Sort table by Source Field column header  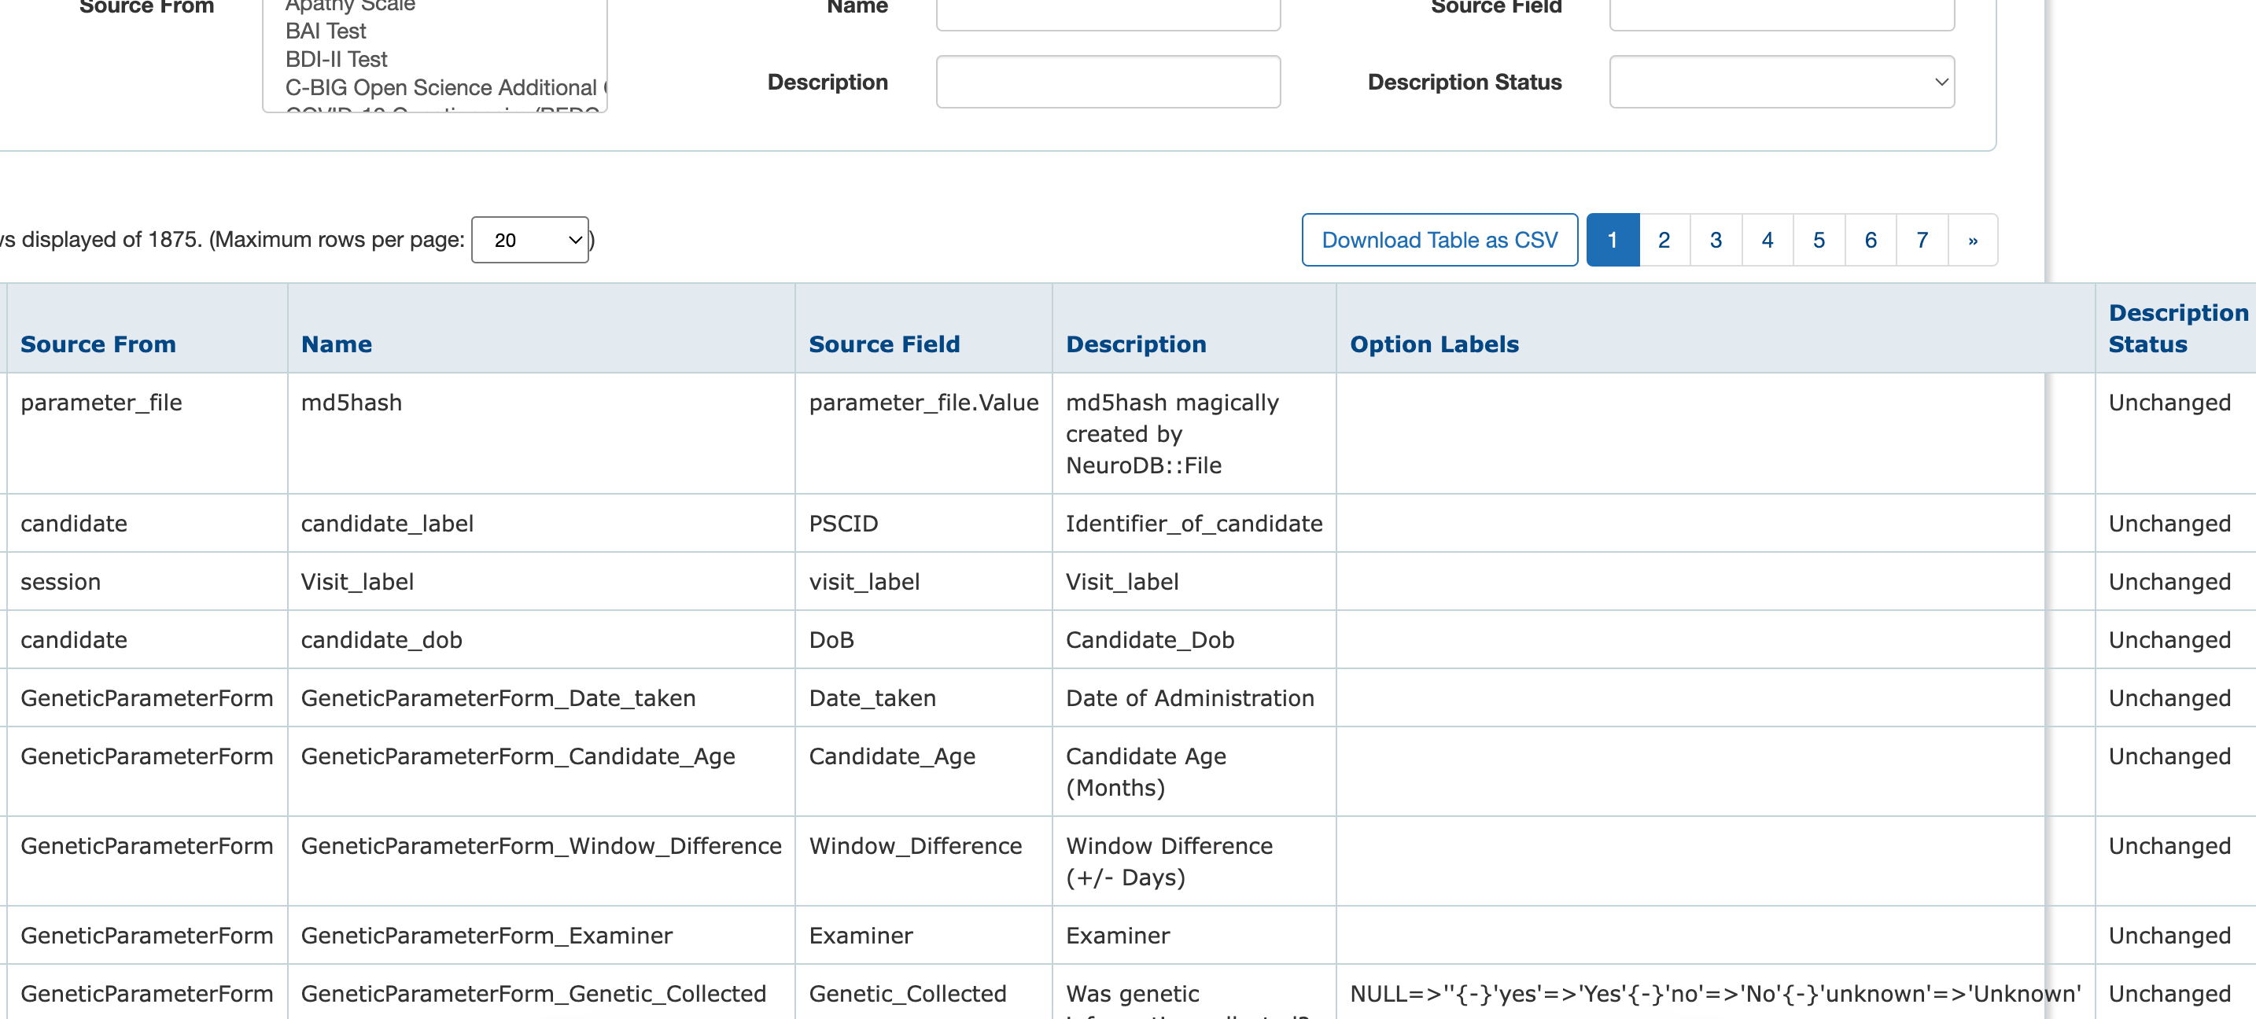[x=883, y=343]
